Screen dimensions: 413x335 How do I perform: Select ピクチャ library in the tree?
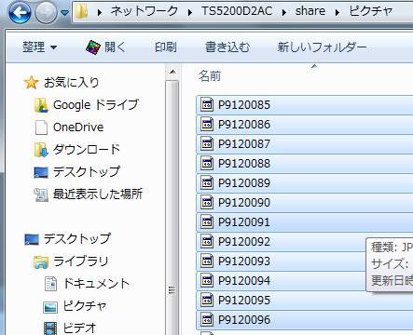[85, 306]
